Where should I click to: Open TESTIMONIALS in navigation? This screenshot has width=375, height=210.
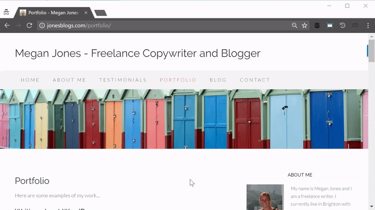tap(123, 80)
